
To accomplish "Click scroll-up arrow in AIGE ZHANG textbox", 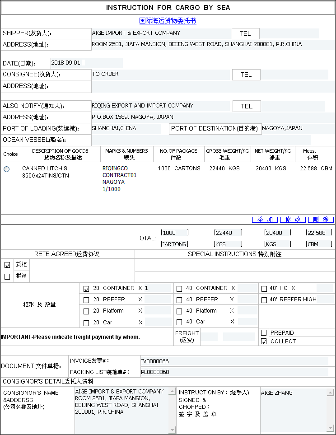I will [x=331, y=392].
